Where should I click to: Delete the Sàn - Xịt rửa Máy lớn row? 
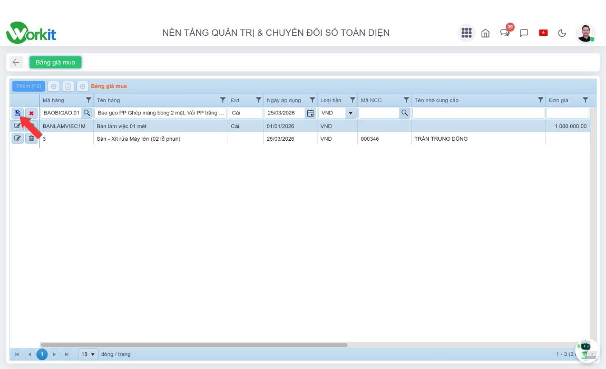[32, 139]
